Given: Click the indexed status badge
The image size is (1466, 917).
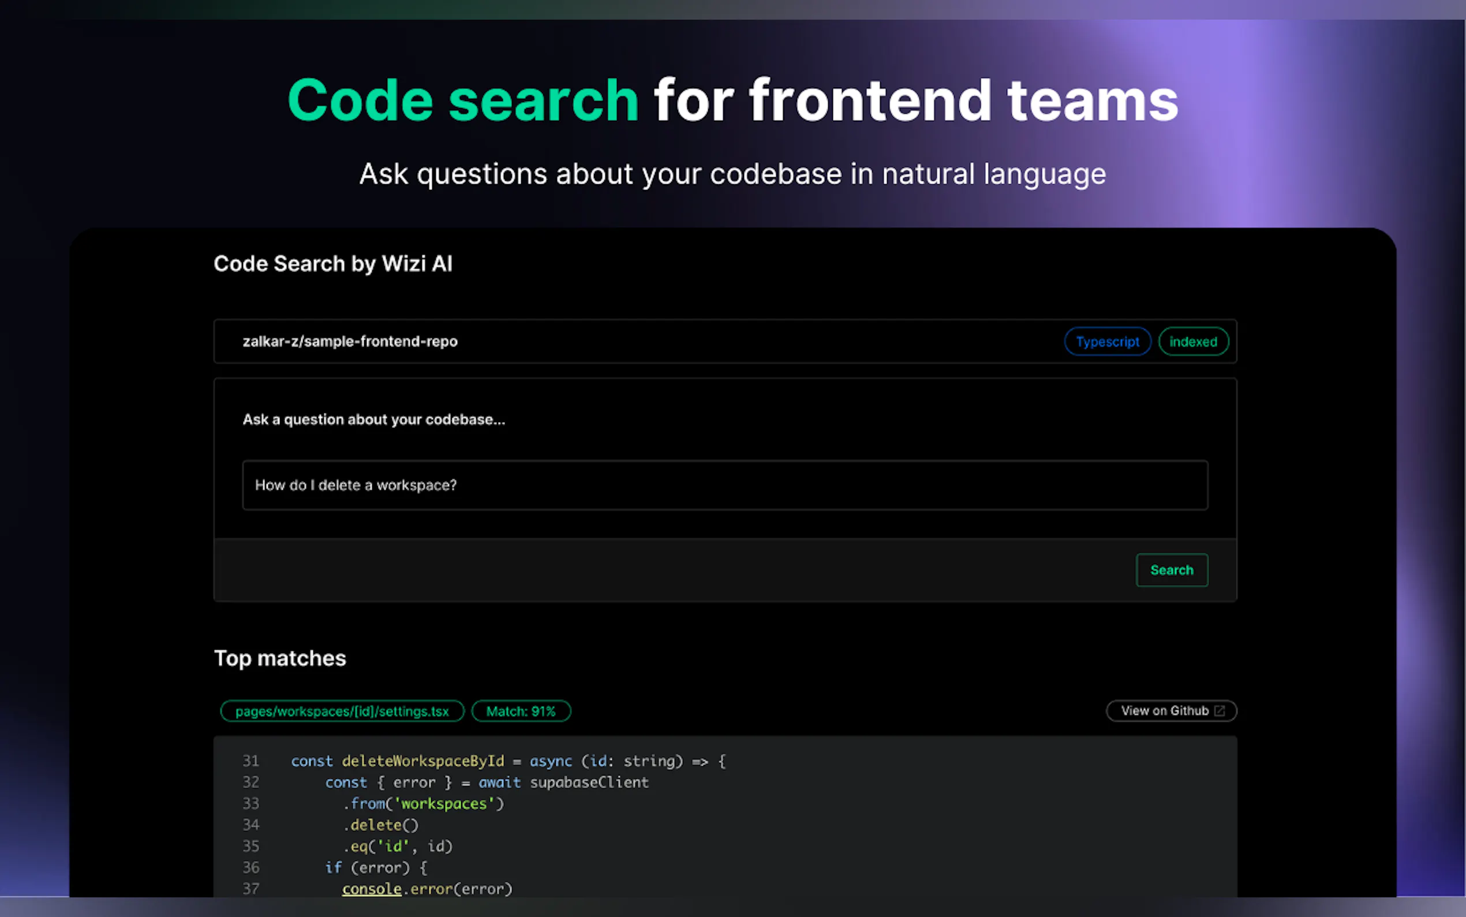Looking at the screenshot, I should 1192,341.
